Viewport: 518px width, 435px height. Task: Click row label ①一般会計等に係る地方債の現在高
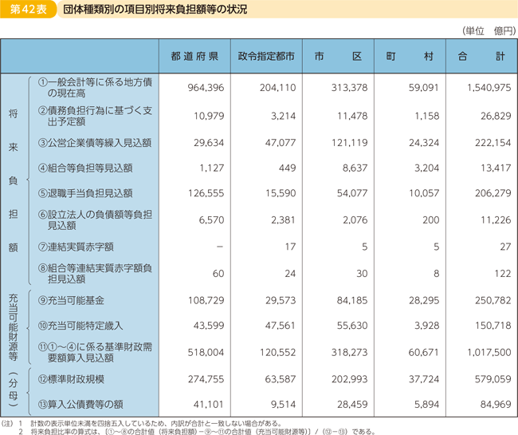coord(95,88)
